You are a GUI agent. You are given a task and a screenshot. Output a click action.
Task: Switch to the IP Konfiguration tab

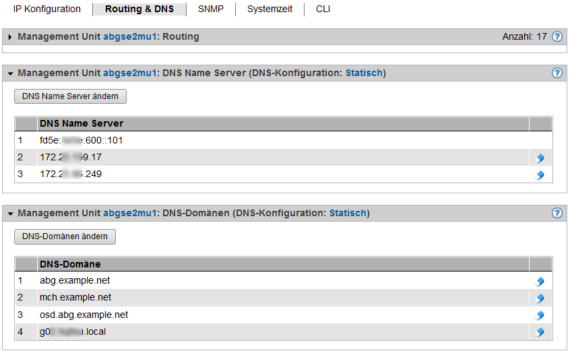tap(47, 9)
